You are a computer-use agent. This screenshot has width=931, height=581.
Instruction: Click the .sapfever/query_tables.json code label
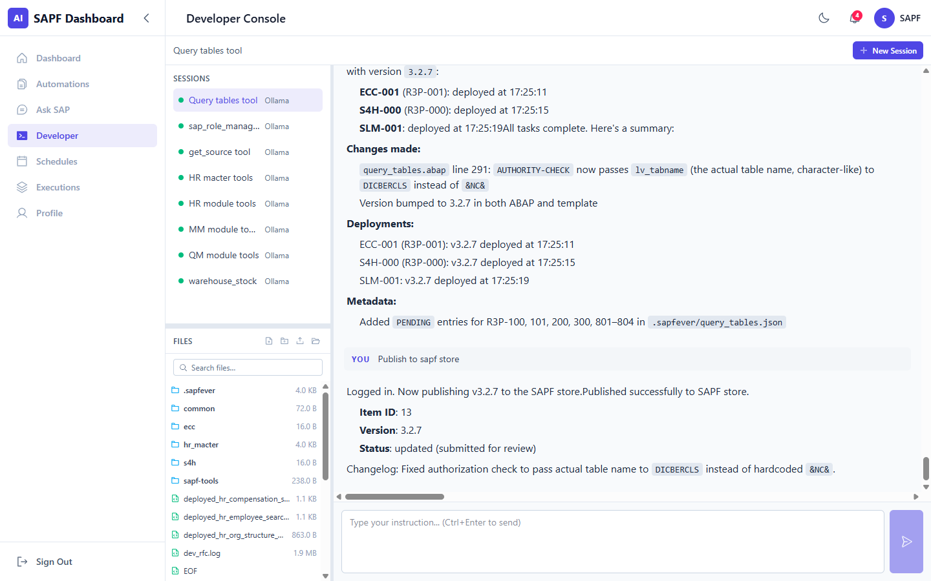(x=717, y=322)
